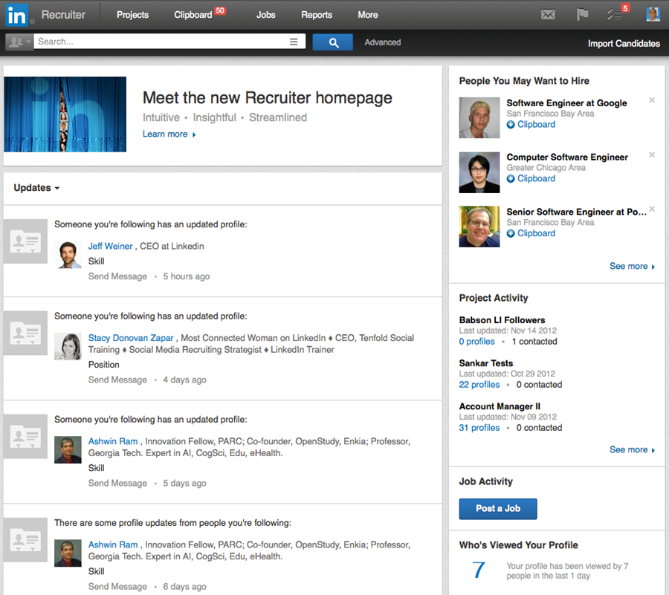Click the LinkedIn logo icon
The height and width of the screenshot is (595, 669).
click(x=17, y=14)
